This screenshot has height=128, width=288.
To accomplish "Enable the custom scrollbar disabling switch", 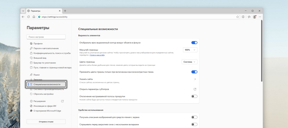I will pyautogui.click(x=194, y=96).
